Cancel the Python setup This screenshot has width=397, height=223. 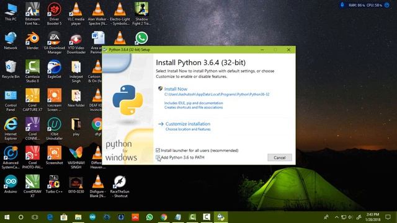tap(280, 157)
